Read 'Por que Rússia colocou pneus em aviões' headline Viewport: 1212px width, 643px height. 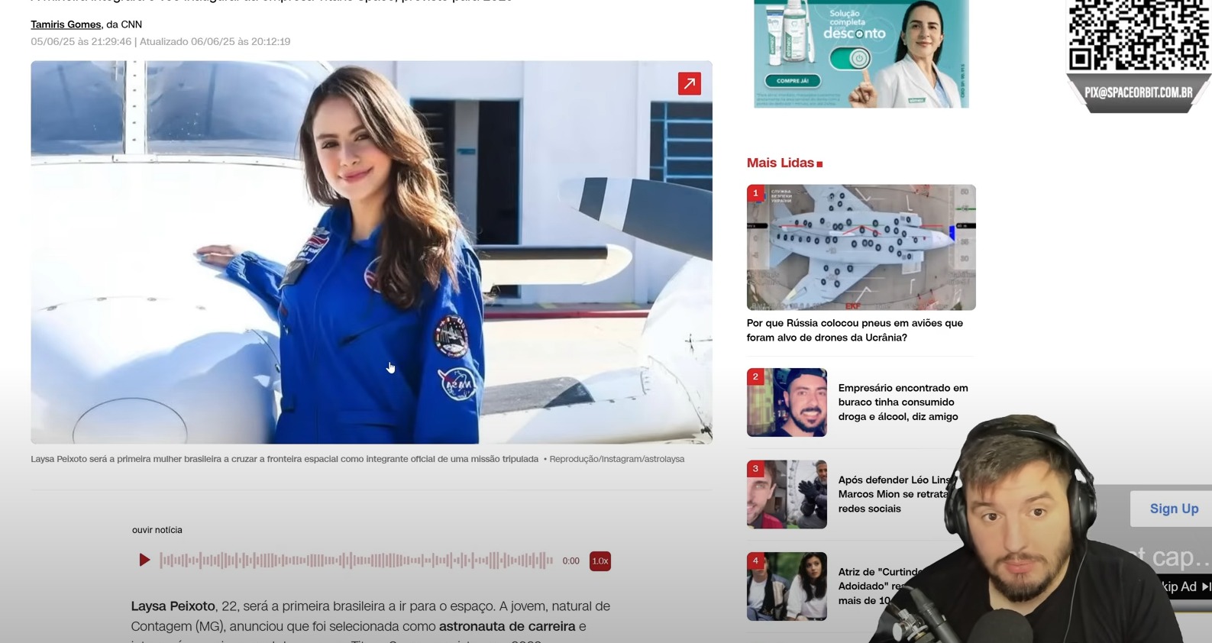(x=855, y=330)
